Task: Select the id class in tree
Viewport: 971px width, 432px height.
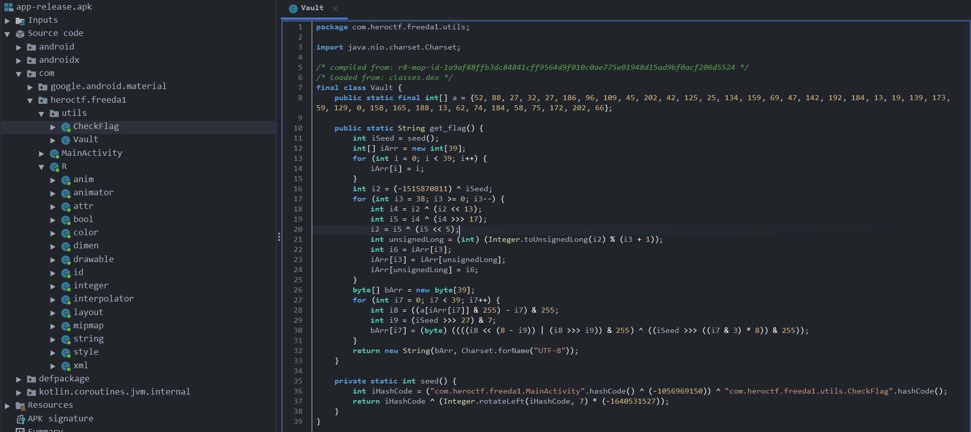Action: click(78, 272)
